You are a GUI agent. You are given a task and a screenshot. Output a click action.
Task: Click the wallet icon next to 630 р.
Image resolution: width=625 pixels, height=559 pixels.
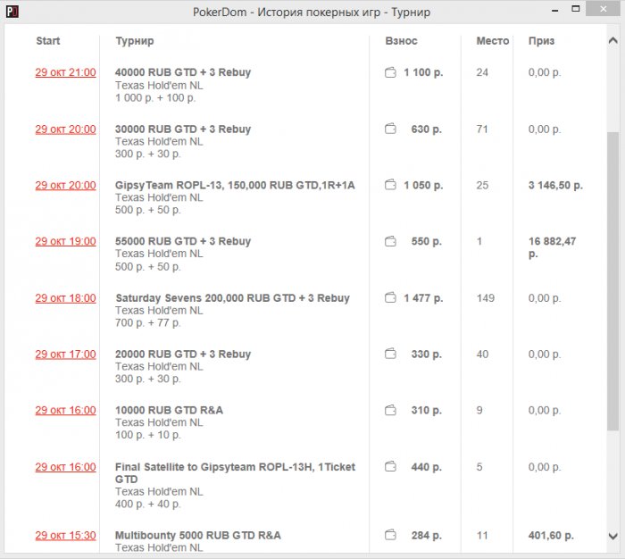(x=390, y=129)
